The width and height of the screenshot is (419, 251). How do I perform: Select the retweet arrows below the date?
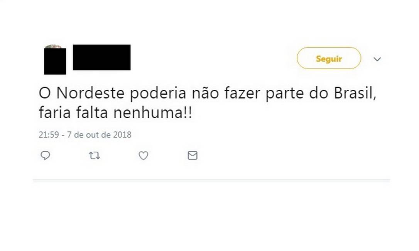(95, 156)
